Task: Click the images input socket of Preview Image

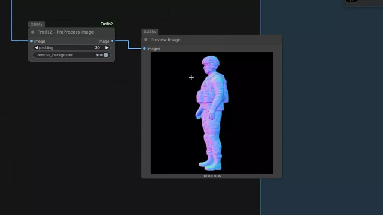Action: coord(144,49)
